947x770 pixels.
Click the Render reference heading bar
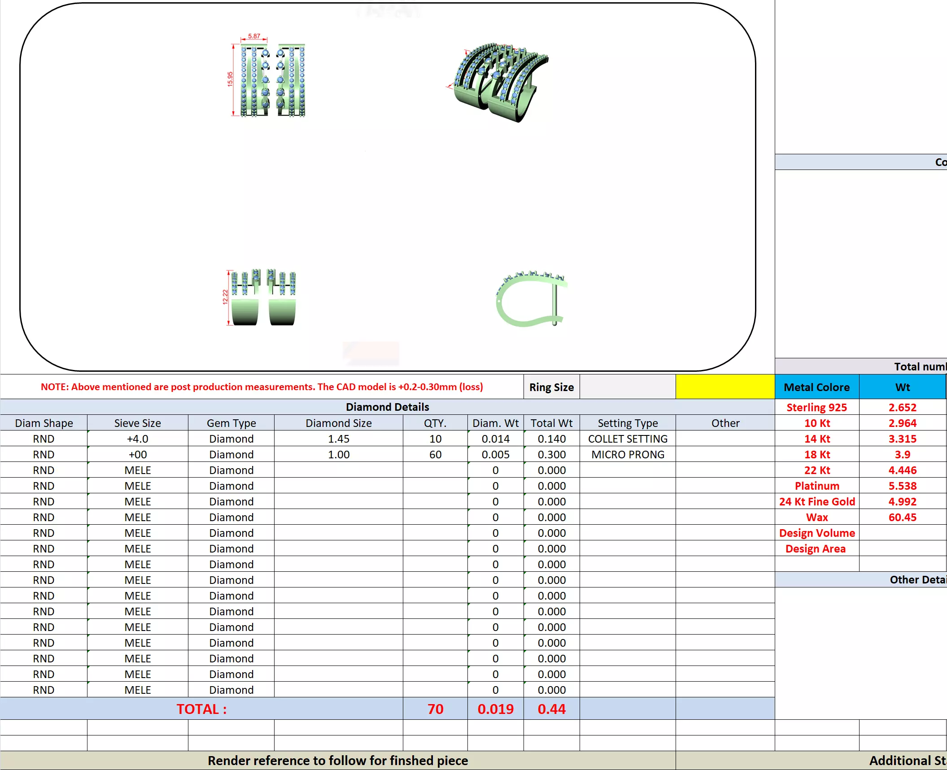tap(337, 761)
